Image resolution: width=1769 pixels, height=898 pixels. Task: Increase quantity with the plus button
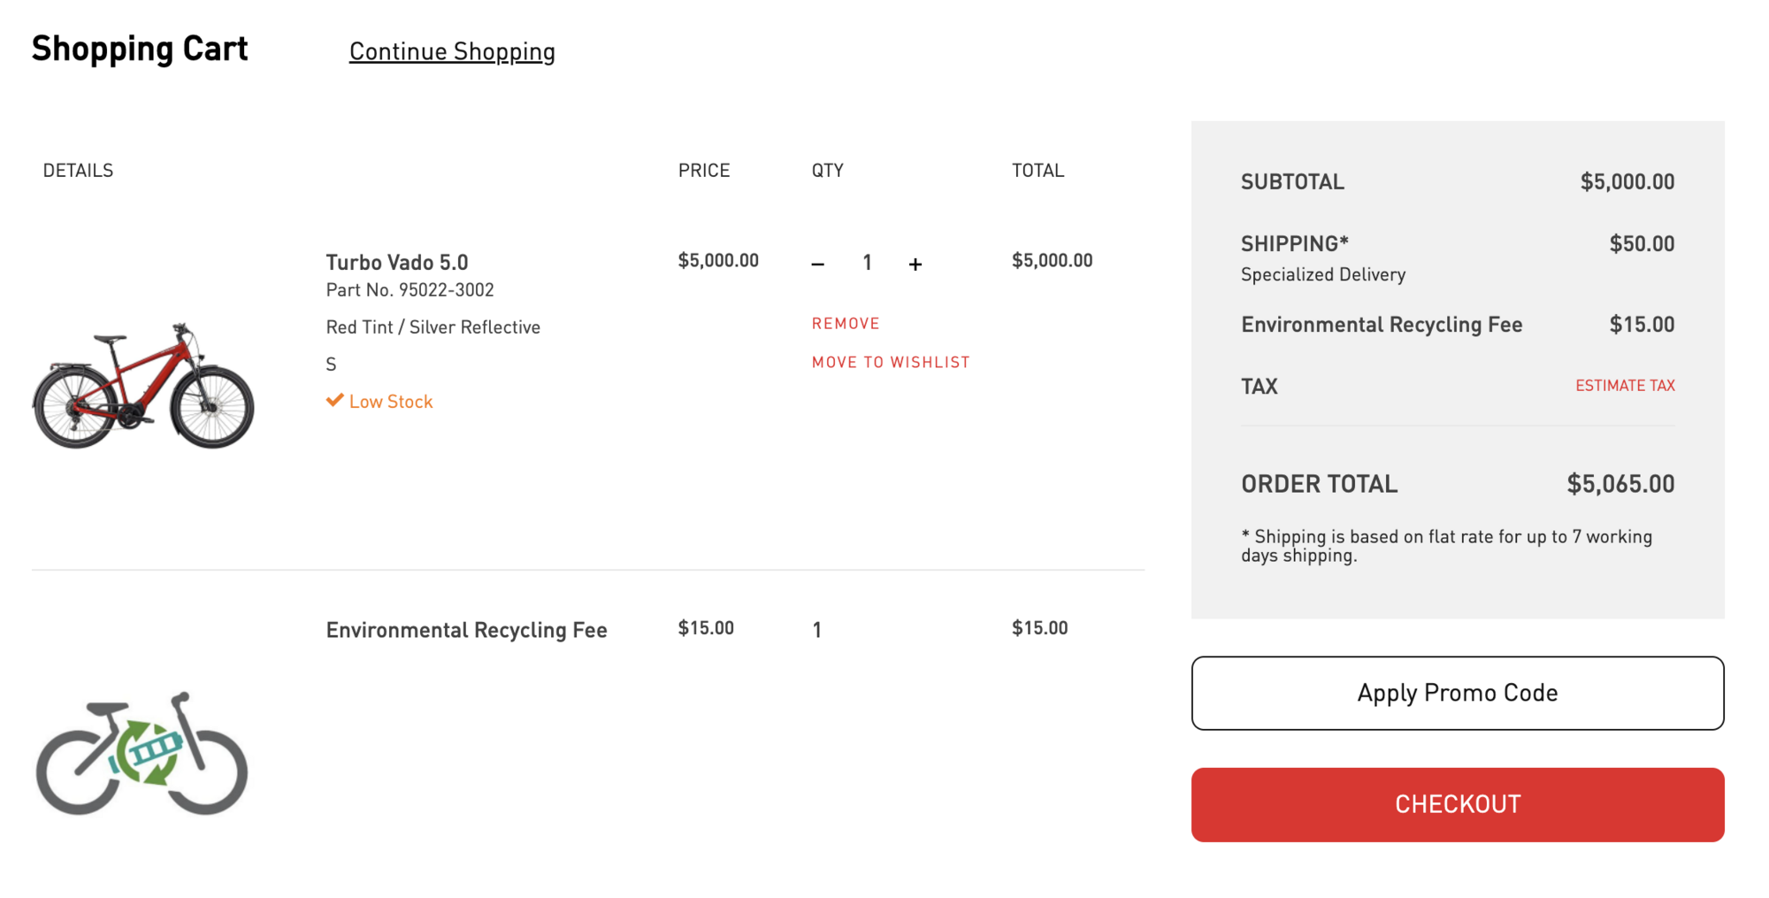(x=915, y=264)
